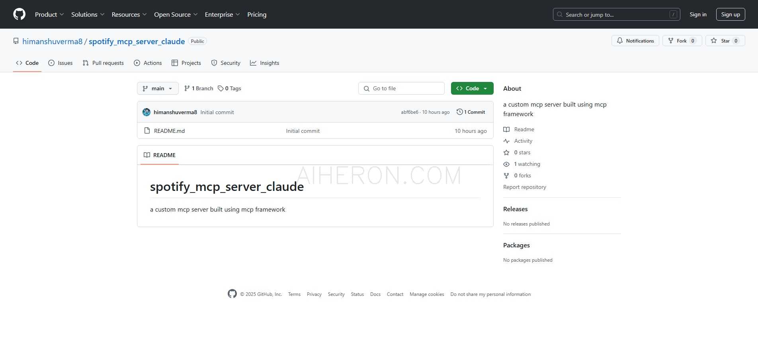Open the Actions tab

click(x=148, y=63)
